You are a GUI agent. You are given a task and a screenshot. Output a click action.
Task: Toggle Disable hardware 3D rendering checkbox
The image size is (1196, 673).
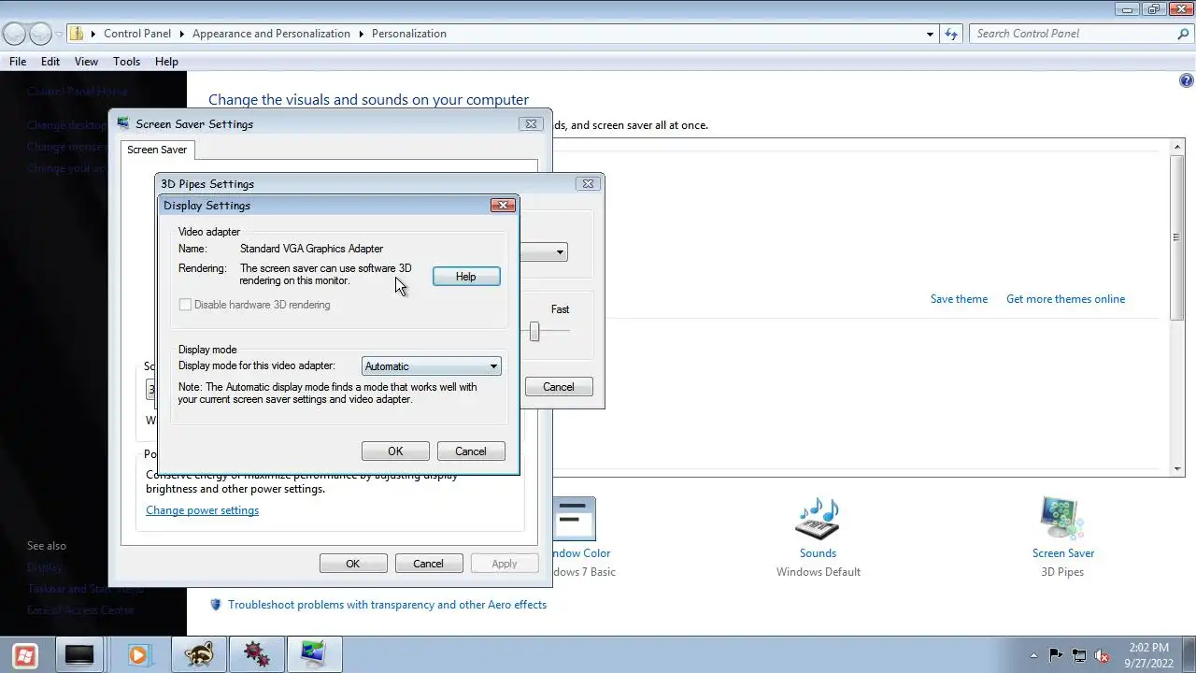[185, 305]
